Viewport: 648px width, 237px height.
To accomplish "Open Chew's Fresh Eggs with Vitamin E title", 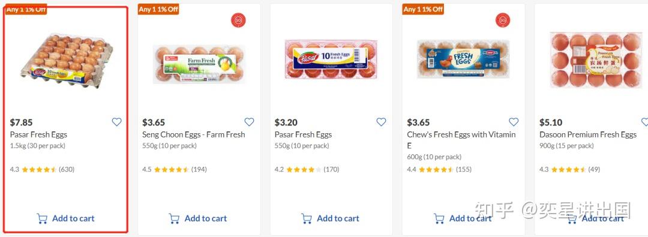I will click(461, 140).
